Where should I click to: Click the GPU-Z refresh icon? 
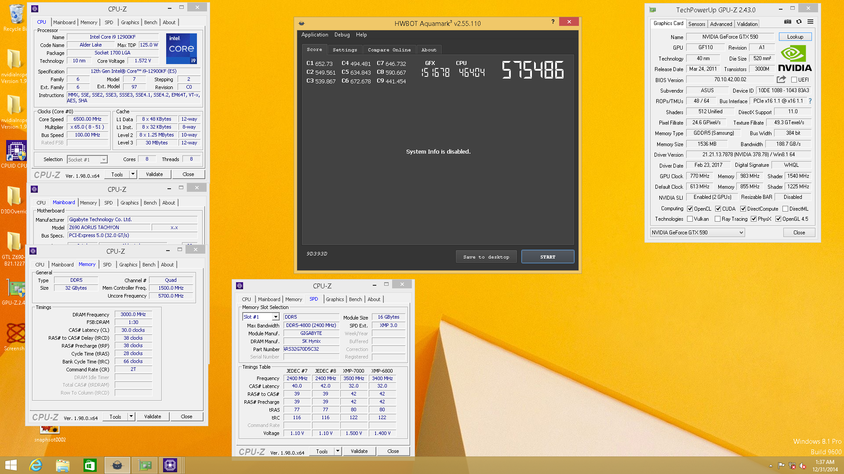[x=799, y=22]
